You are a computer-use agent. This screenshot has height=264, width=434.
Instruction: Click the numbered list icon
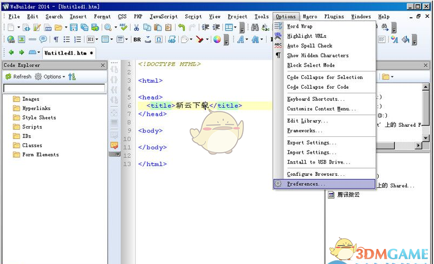[77, 39]
